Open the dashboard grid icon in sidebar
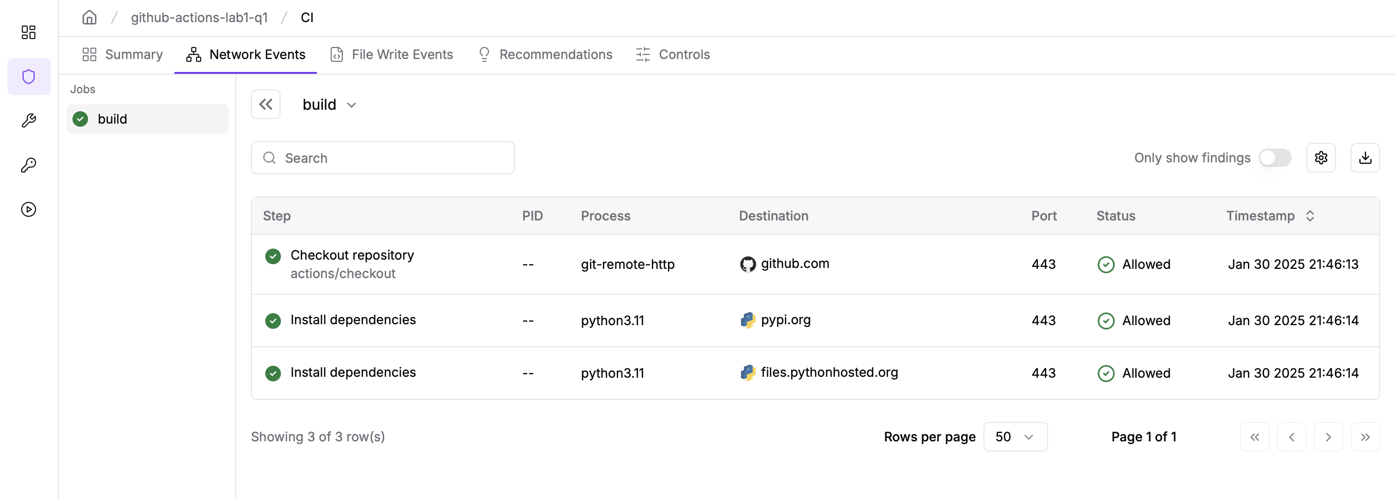The image size is (1395, 499). [28, 32]
